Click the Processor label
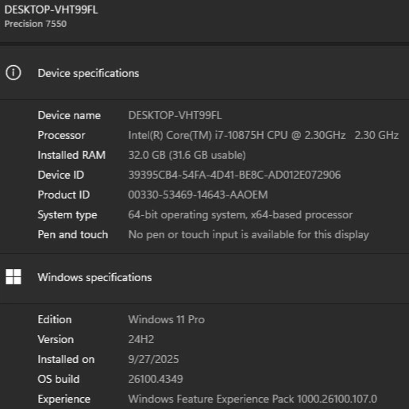 click(x=61, y=135)
